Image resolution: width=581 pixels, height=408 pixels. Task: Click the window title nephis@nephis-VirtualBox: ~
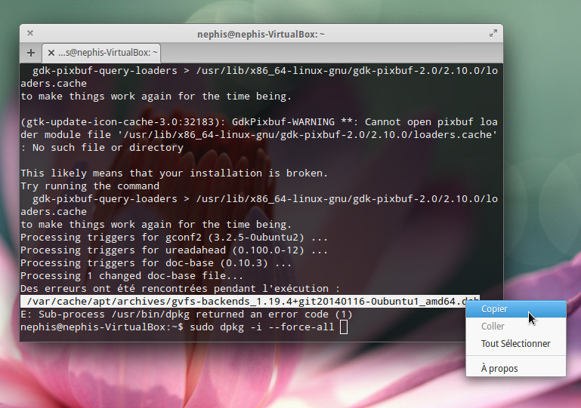[x=261, y=35]
